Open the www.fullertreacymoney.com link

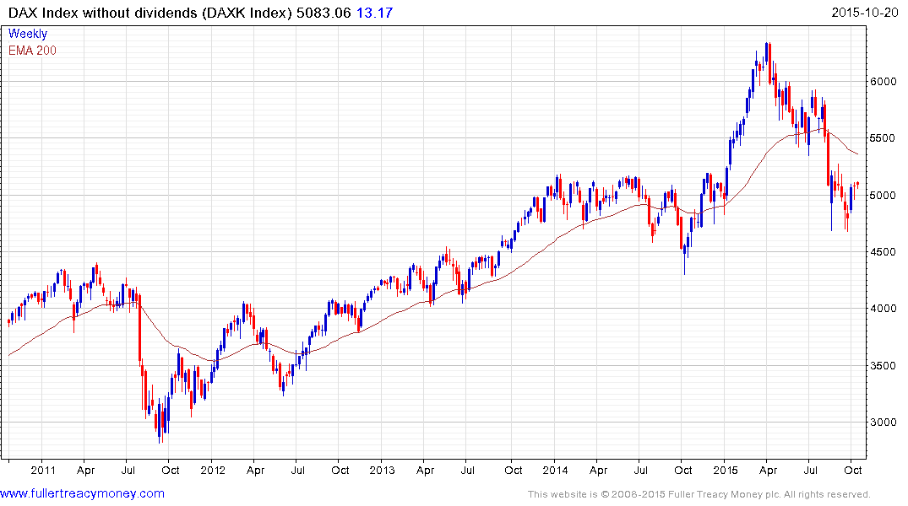click(x=82, y=493)
